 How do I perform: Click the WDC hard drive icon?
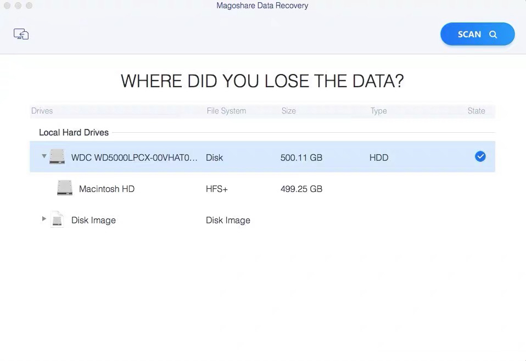[x=57, y=157]
